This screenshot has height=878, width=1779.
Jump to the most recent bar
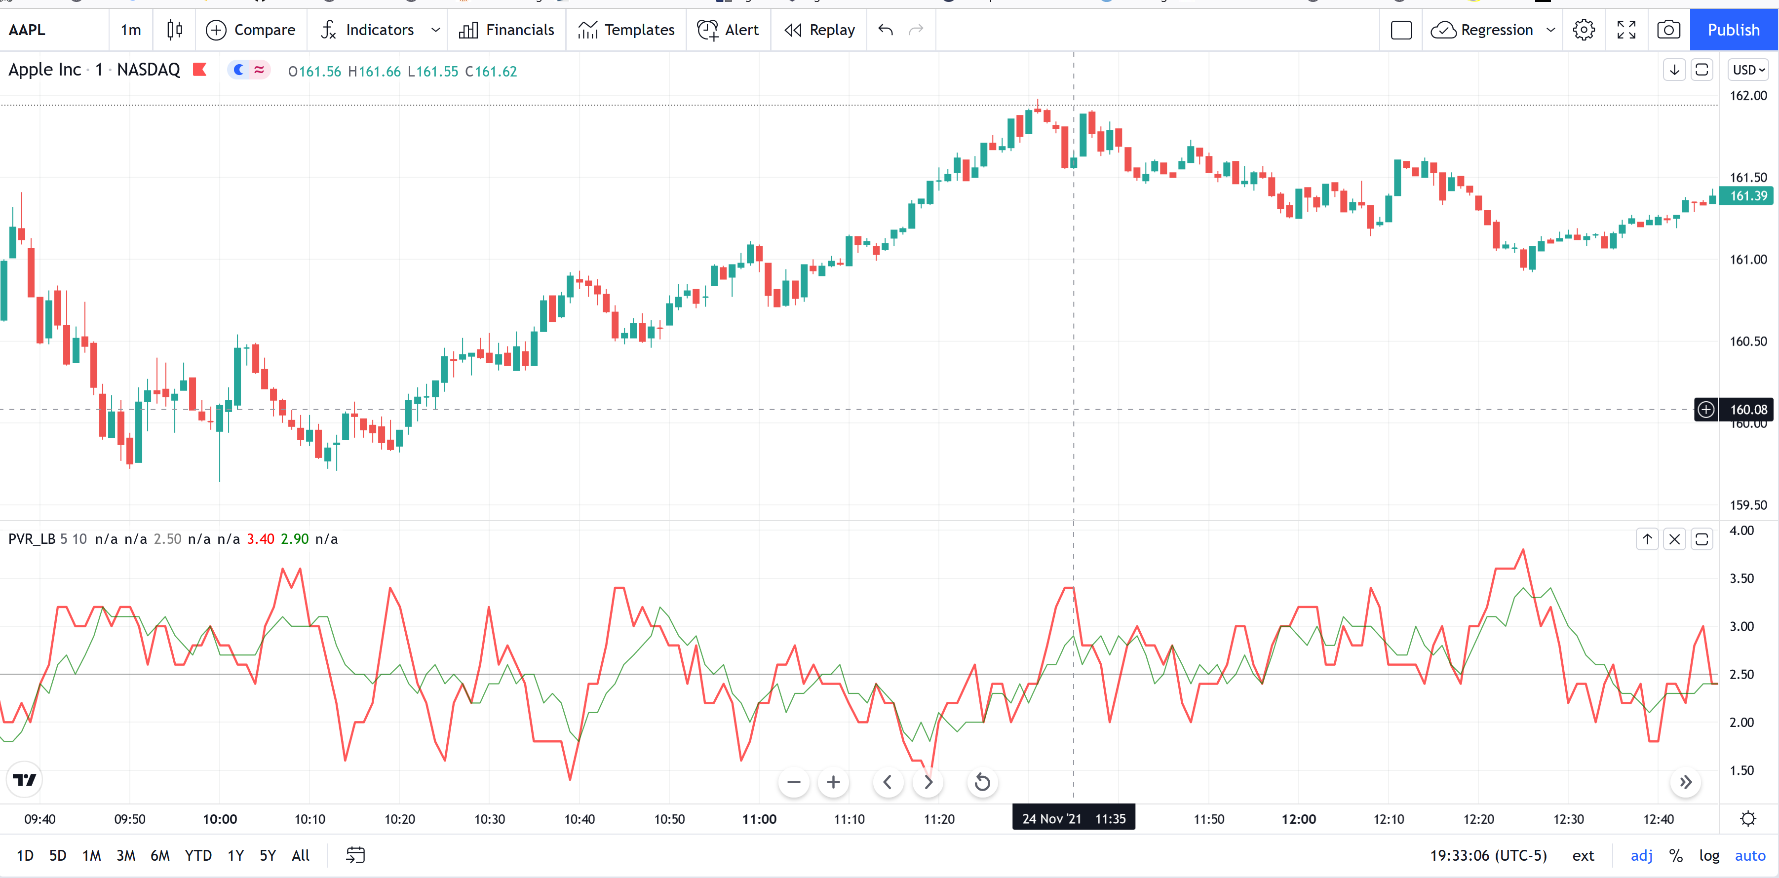[x=1685, y=782]
